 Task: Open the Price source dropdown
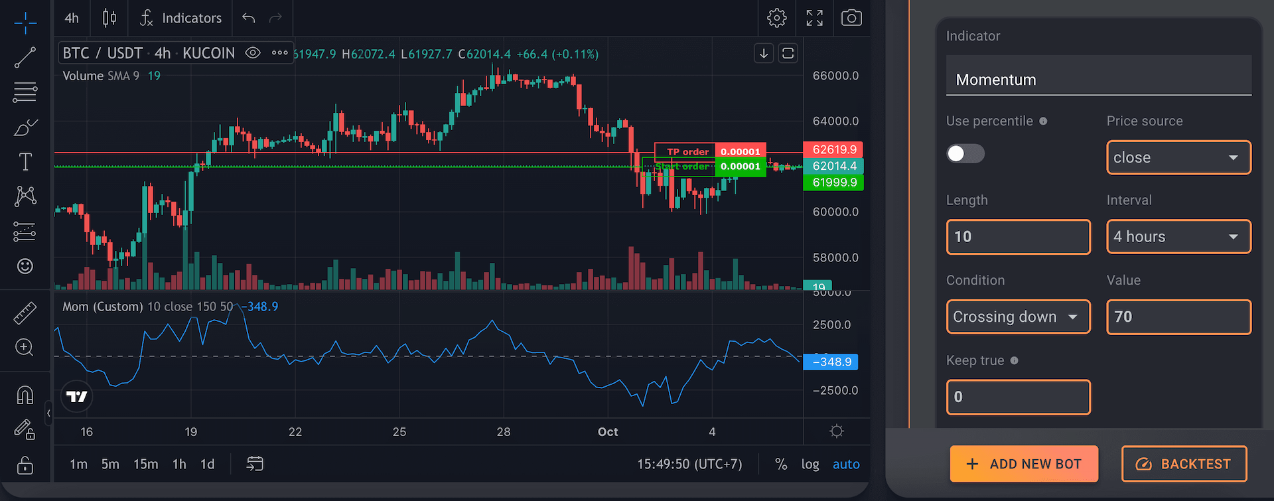point(1178,158)
